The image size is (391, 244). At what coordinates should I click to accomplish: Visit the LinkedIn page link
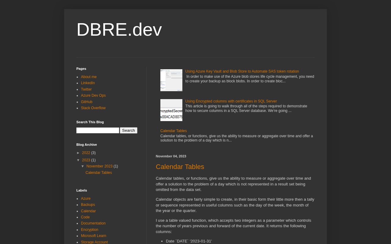pos(88,83)
